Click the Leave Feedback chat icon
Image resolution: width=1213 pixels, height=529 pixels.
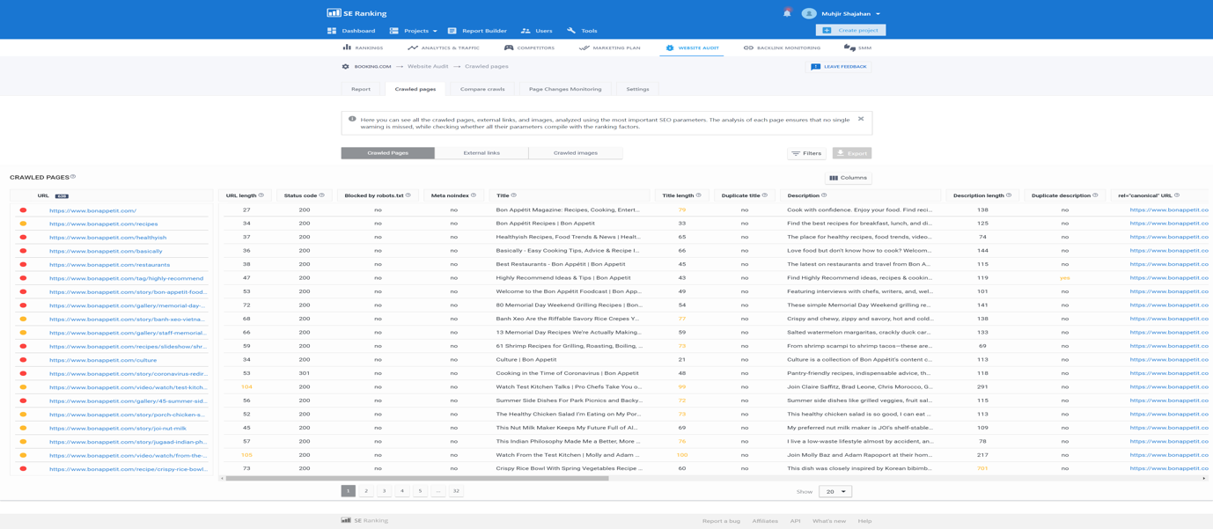coord(815,67)
